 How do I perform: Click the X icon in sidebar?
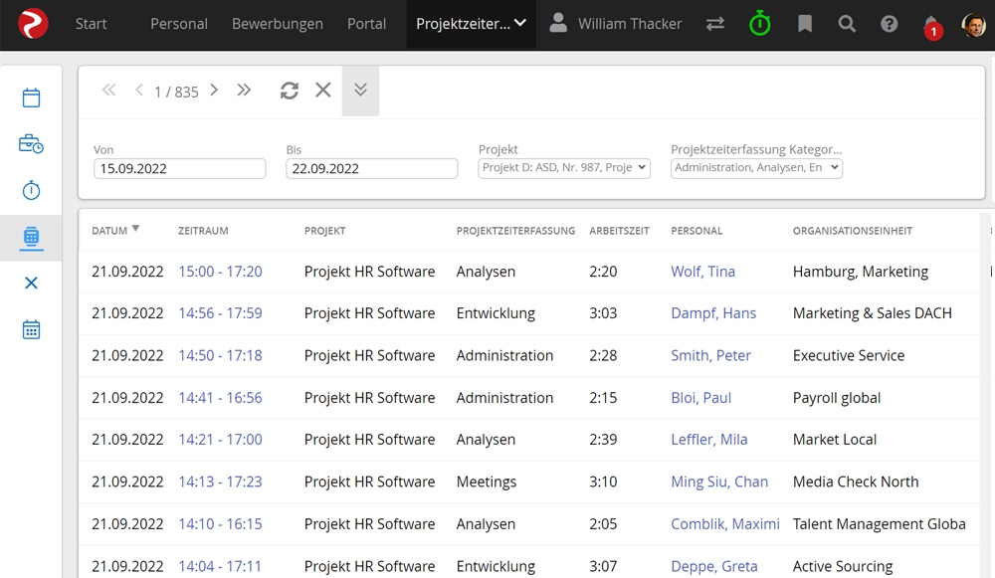[31, 283]
